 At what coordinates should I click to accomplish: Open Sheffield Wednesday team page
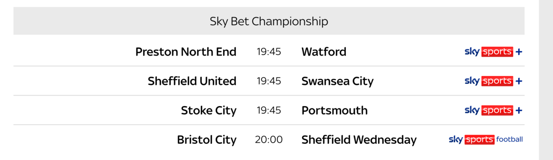(x=359, y=140)
